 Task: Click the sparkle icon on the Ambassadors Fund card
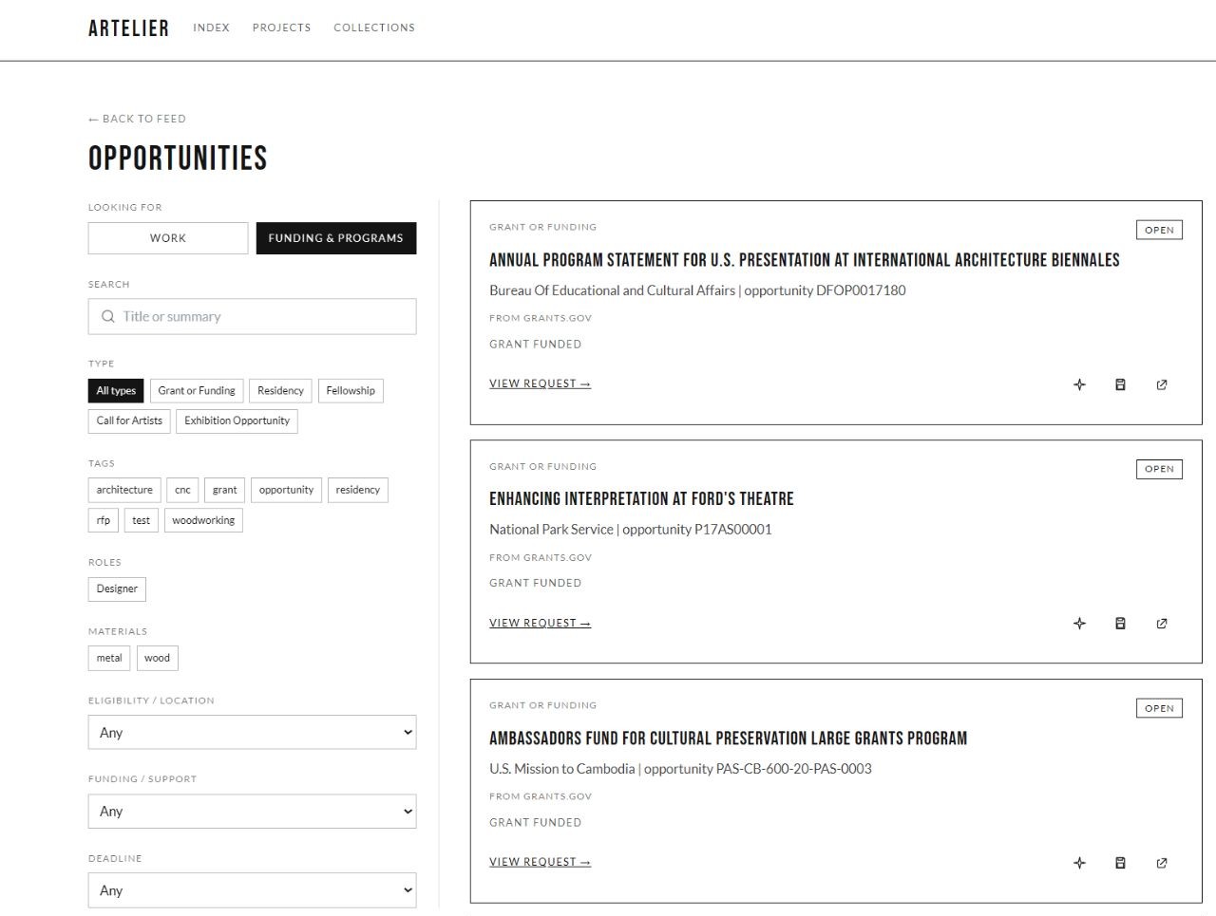1079,863
